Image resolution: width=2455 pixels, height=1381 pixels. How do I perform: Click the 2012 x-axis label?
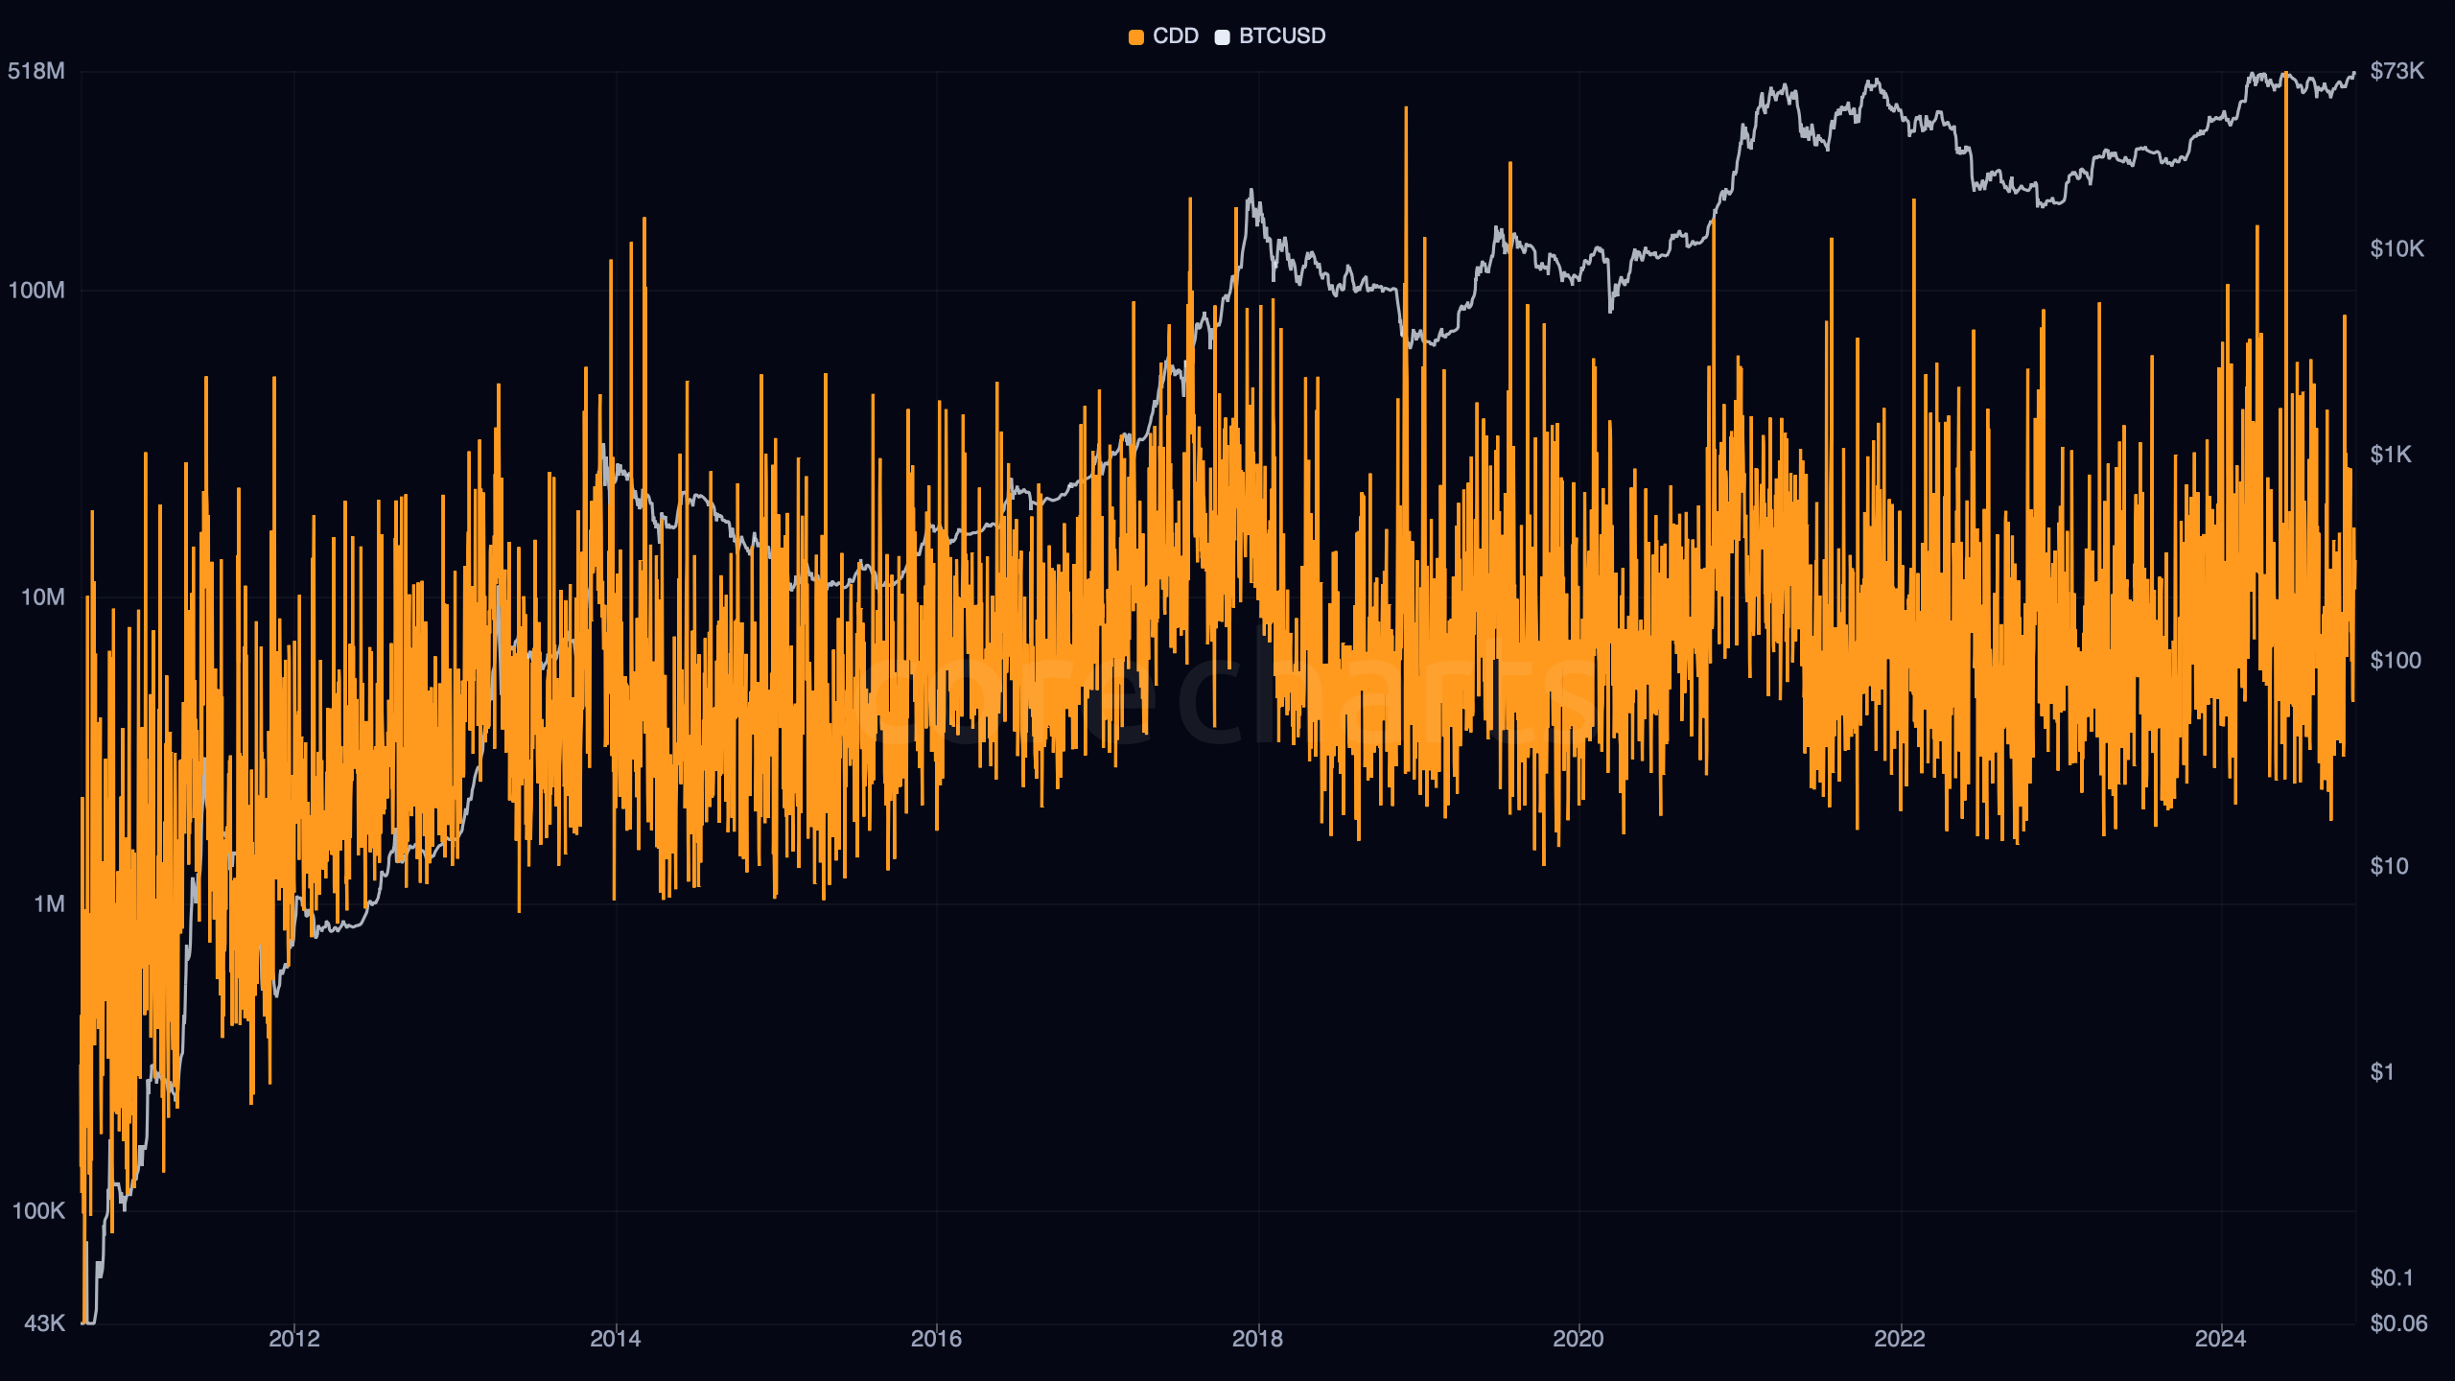(294, 1339)
